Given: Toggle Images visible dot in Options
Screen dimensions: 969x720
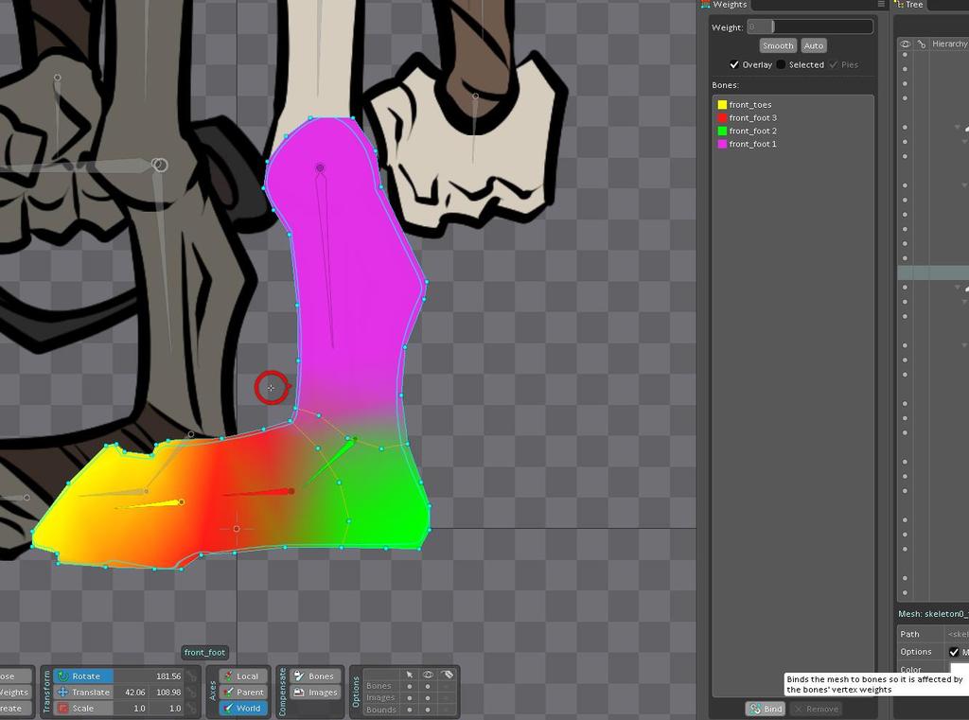Looking at the screenshot, I should pyautogui.click(x=428, y=697).
